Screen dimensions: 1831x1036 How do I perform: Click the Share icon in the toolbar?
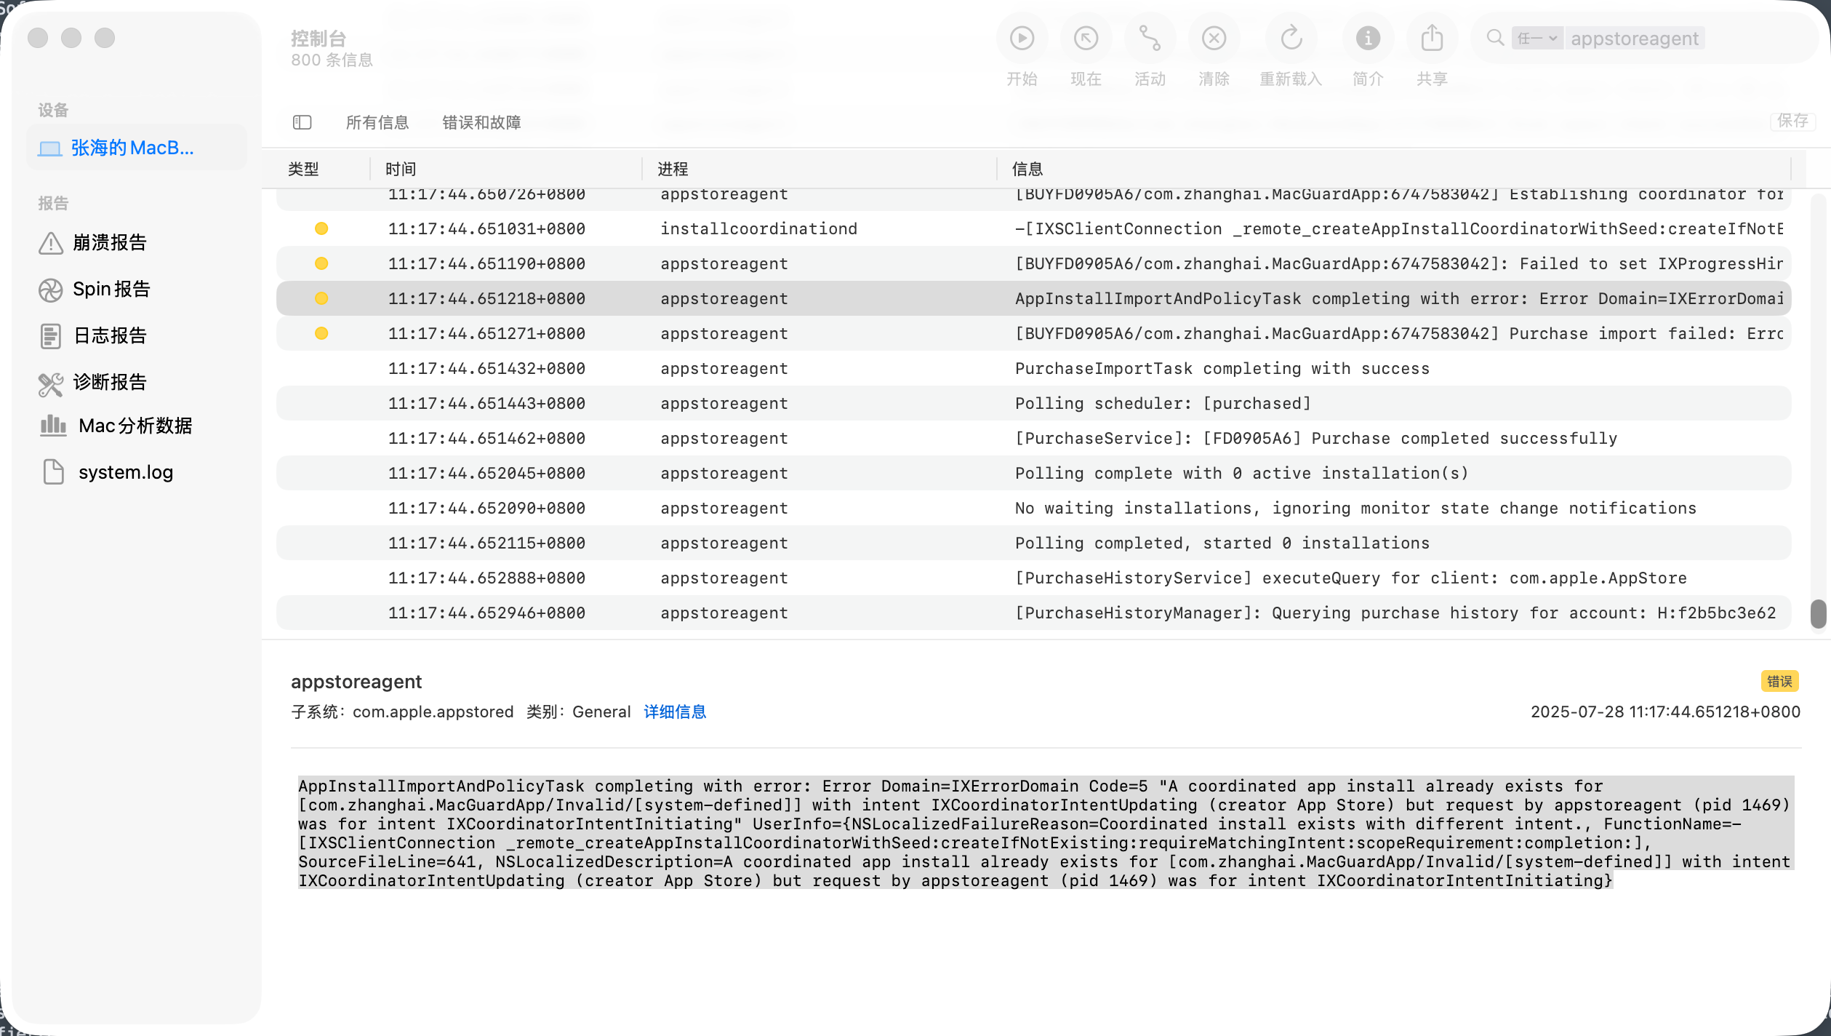(1432, 38)
